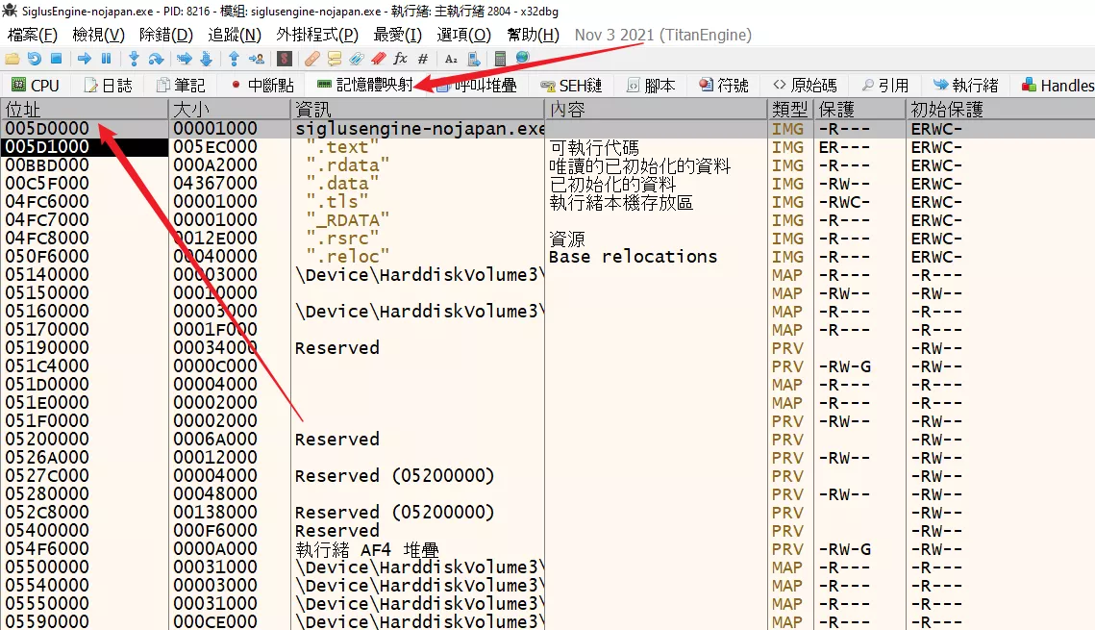This screenshot has height=630, width=1095.
Task: Open the Handles tab
Action: click(x=1058, y=86)
